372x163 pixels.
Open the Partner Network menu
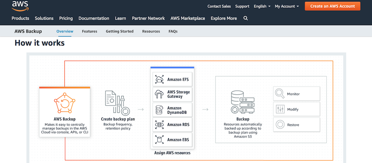click(x=148, y=18)
